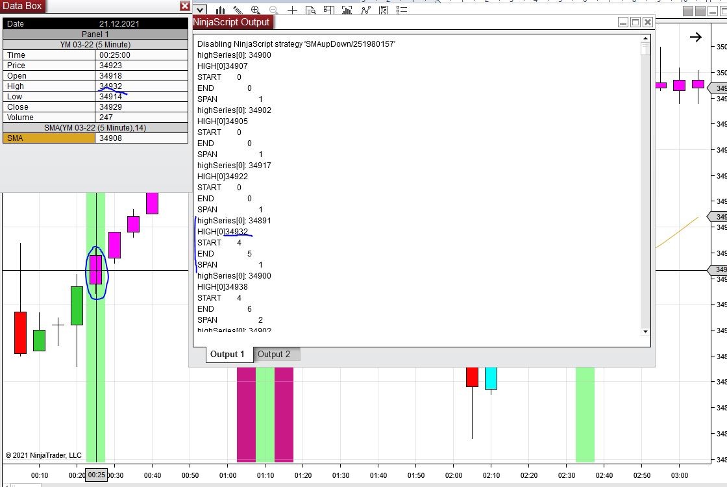Click the 'HIGH[0]34922' output line
Viewport: 727px width, 487px height.
pyautogui.click(x=223, y=177)
